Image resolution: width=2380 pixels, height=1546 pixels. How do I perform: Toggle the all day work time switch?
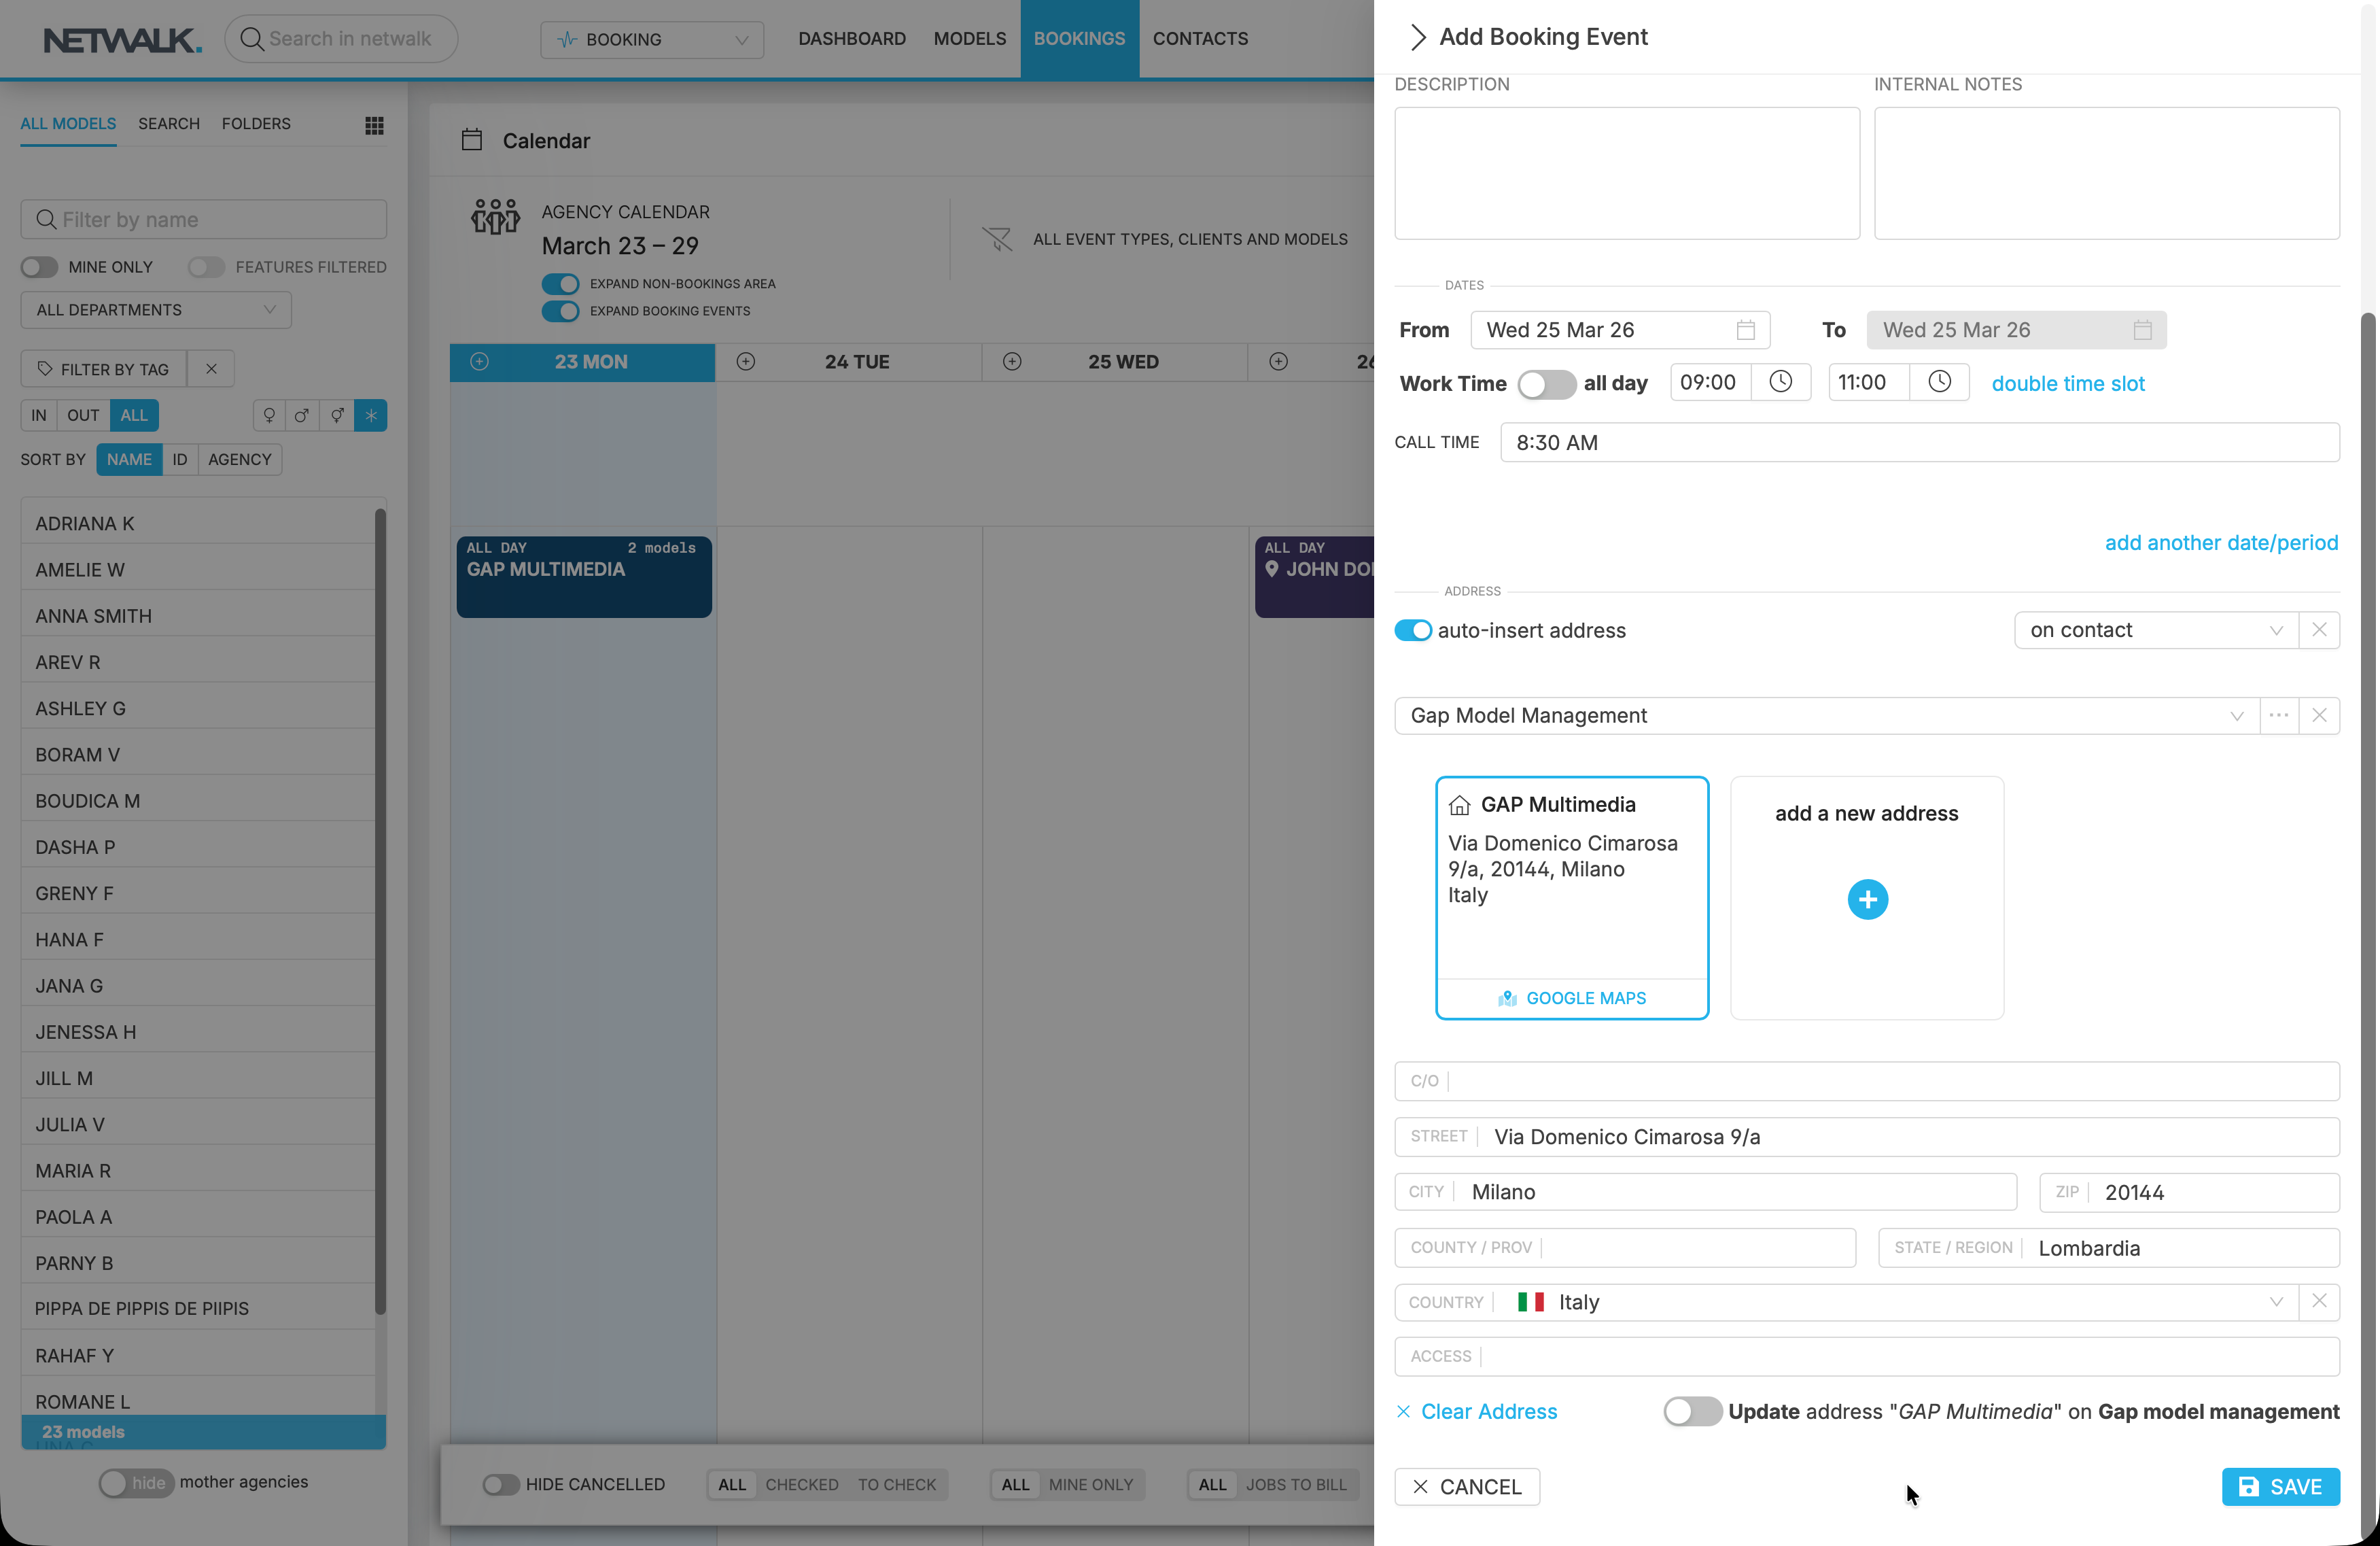tap(1545, 384)
